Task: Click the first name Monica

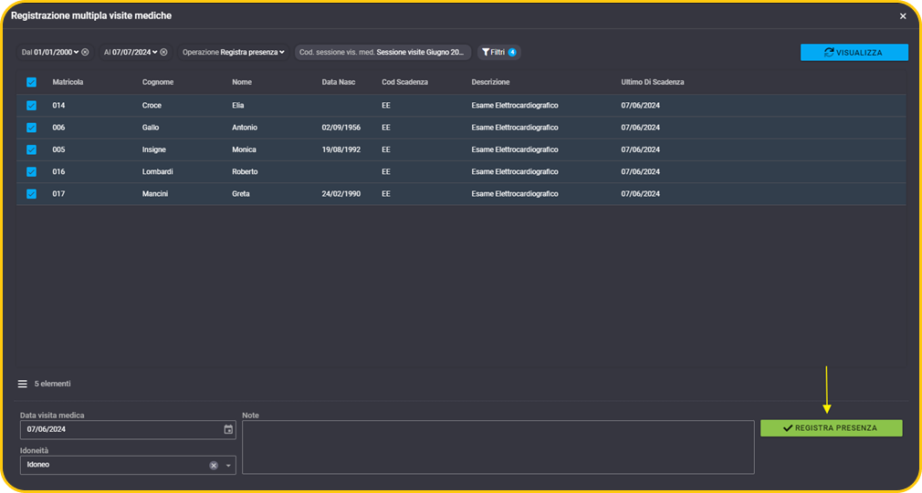Action: [244, 149]
